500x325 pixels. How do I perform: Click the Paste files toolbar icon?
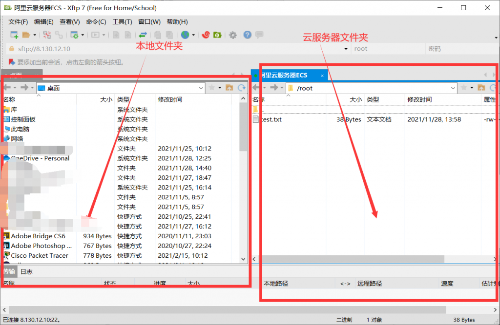coord(169,35)
